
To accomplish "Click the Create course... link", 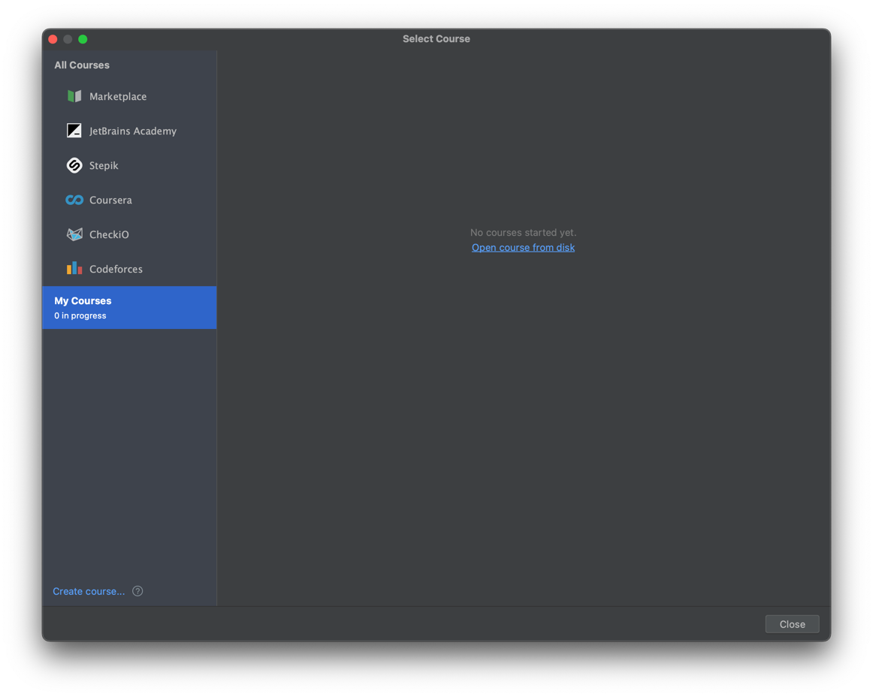I will [x=89, y=591].
